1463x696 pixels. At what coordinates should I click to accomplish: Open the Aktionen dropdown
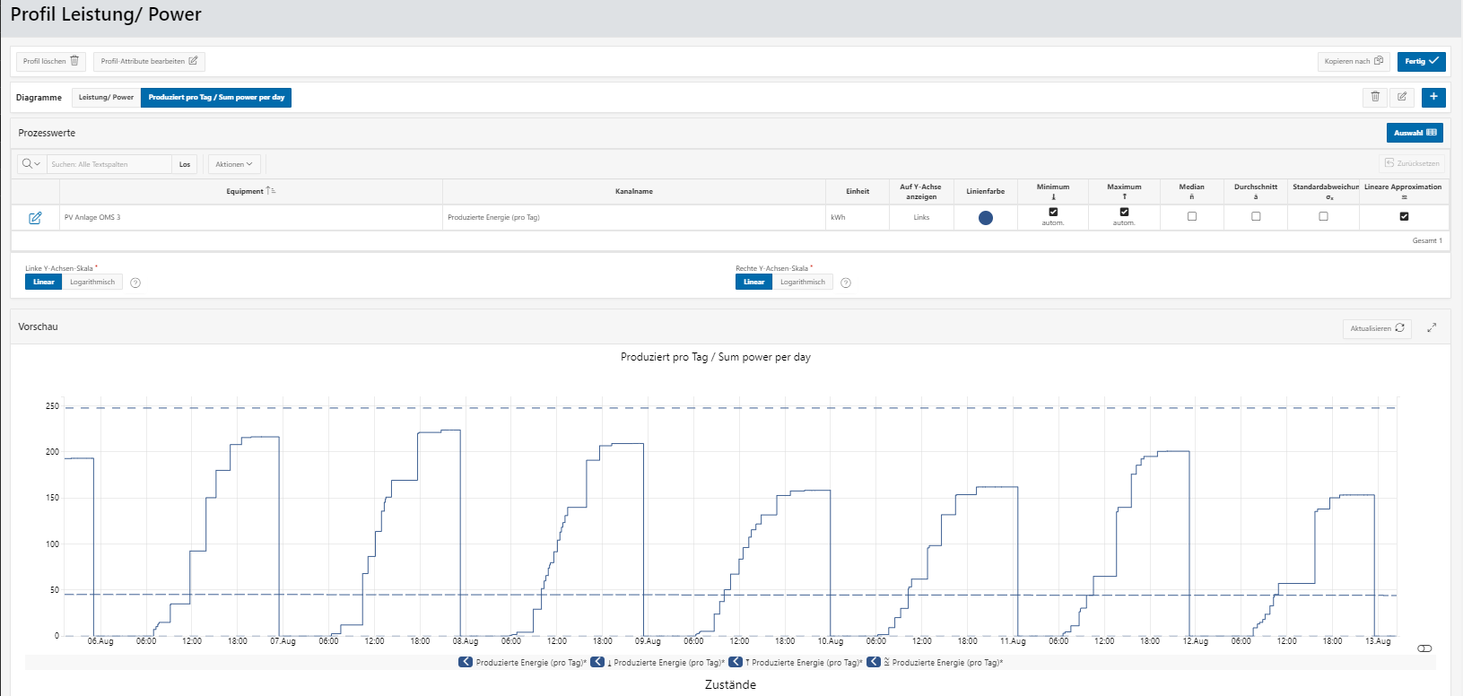point(234,164)
